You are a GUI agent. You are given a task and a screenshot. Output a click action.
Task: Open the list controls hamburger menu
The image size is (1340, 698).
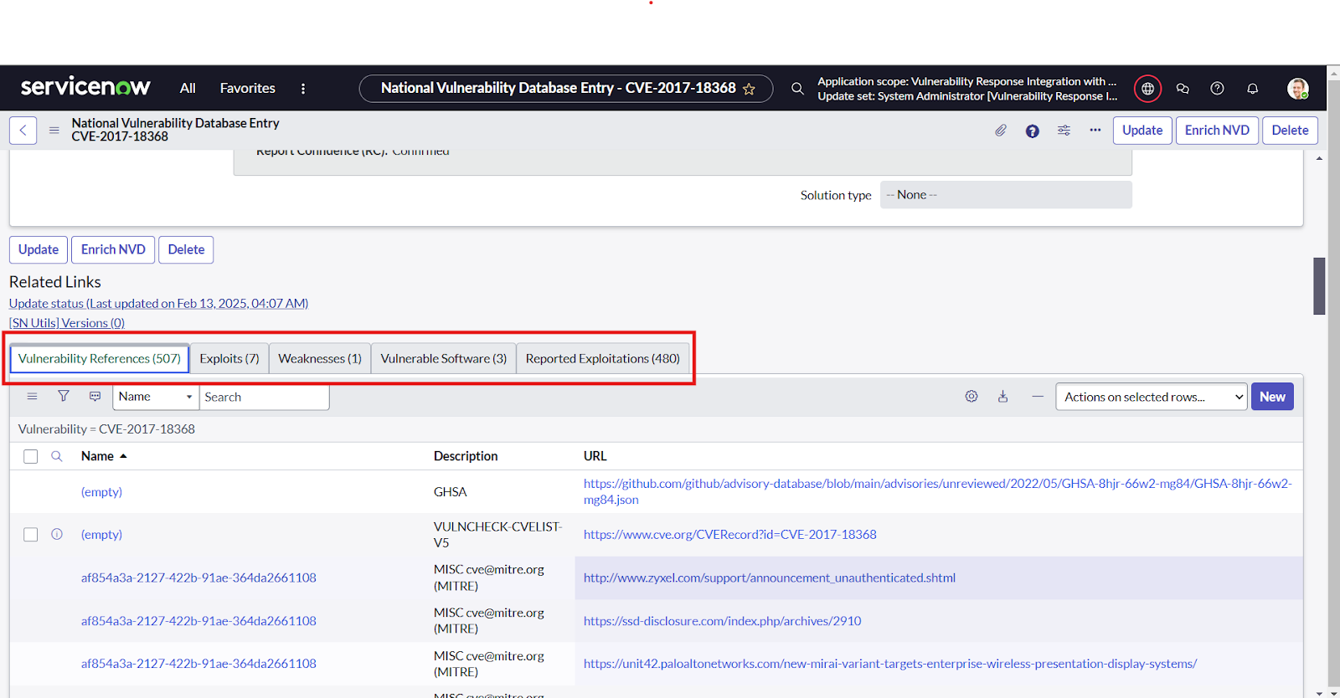tap(32, 396)
